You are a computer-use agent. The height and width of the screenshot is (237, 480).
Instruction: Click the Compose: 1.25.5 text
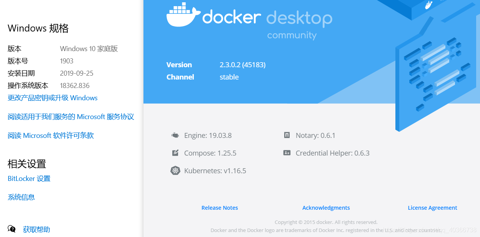210,153
